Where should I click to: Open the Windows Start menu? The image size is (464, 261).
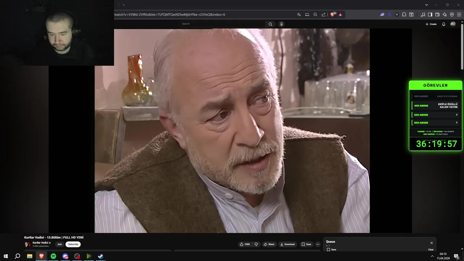pyautogui.click(x=6, y=256)
